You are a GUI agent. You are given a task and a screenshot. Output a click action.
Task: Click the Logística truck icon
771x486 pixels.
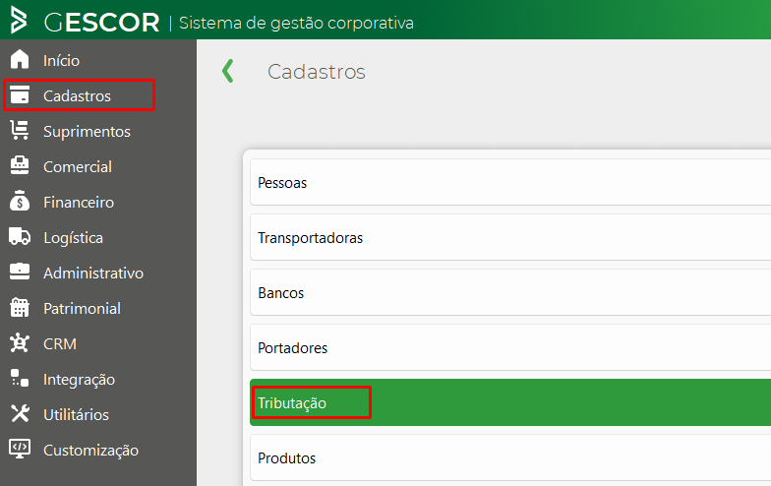click(x=20, y=236)
